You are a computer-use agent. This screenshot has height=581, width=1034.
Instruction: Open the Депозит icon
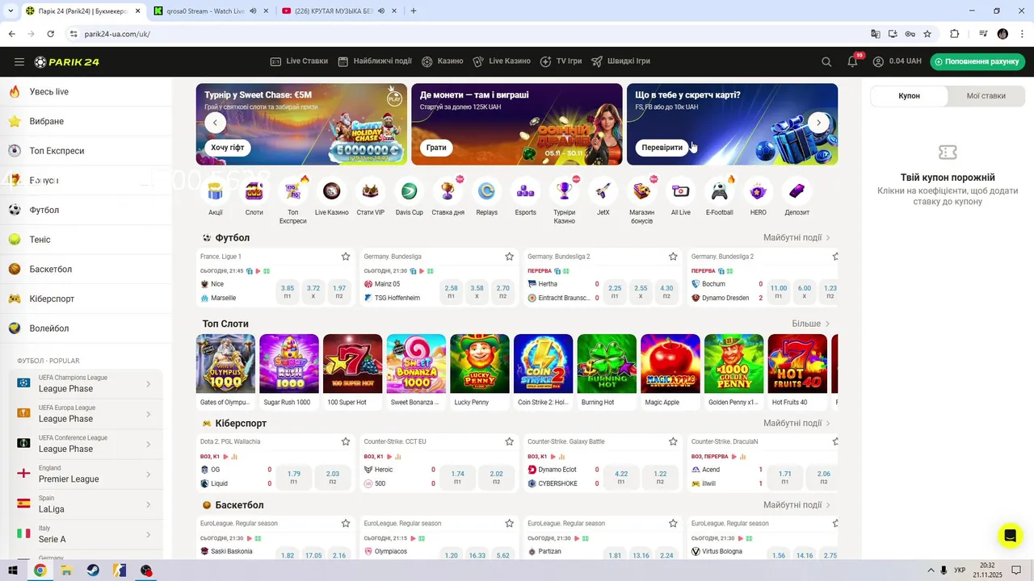pyautogui.click(x=797, y=191)
